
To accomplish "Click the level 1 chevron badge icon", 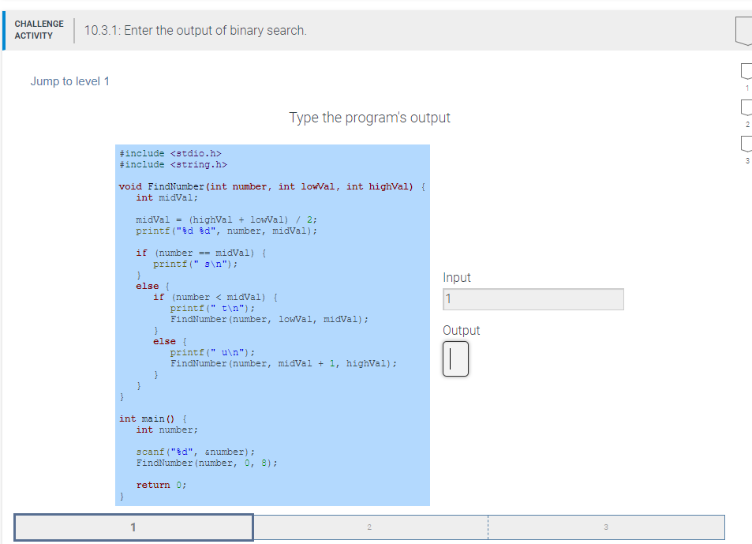I will pos(746,70).
